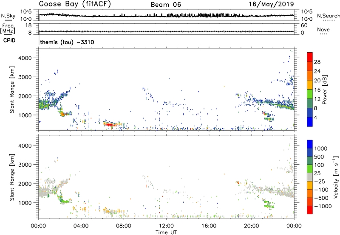Click the 16:00 time tick label
Viewport: 340px width, 235px height.
209,226
